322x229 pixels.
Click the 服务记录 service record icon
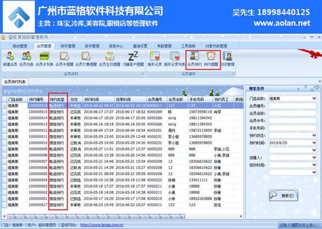coord(155,59)
